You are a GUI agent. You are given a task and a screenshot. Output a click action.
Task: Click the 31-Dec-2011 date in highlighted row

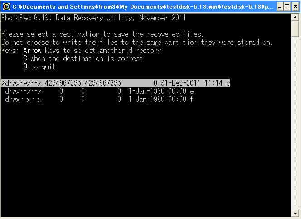coord(180,83)
